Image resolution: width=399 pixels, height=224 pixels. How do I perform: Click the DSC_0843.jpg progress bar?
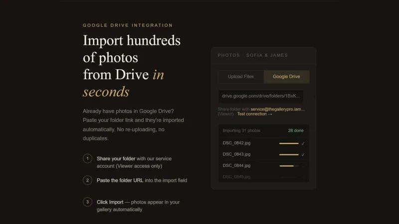point(289,155)
